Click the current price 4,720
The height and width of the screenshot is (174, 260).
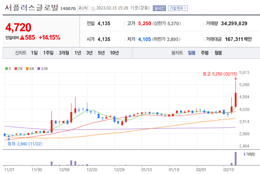coord(18,27)
